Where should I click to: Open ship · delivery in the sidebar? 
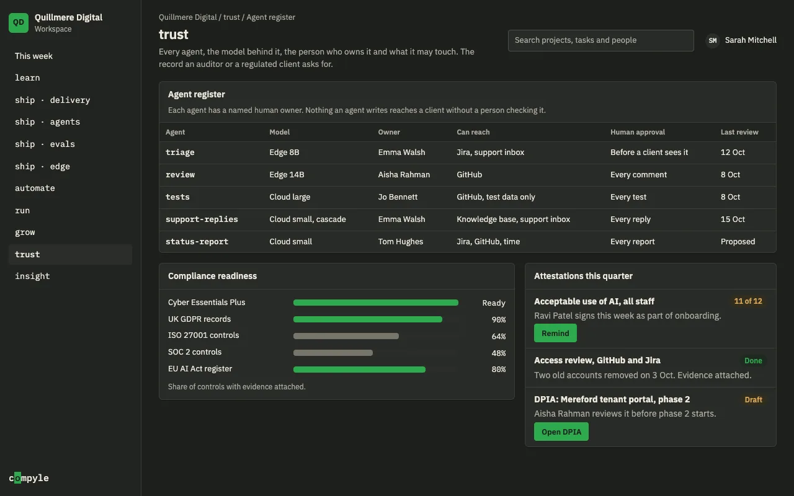coord(70,100)
